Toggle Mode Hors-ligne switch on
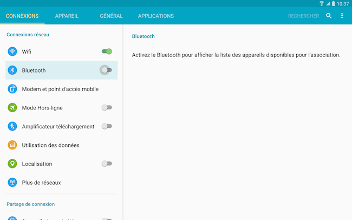Screen dimensions: 352x220 pyautogui.click(x=107, y=107)
